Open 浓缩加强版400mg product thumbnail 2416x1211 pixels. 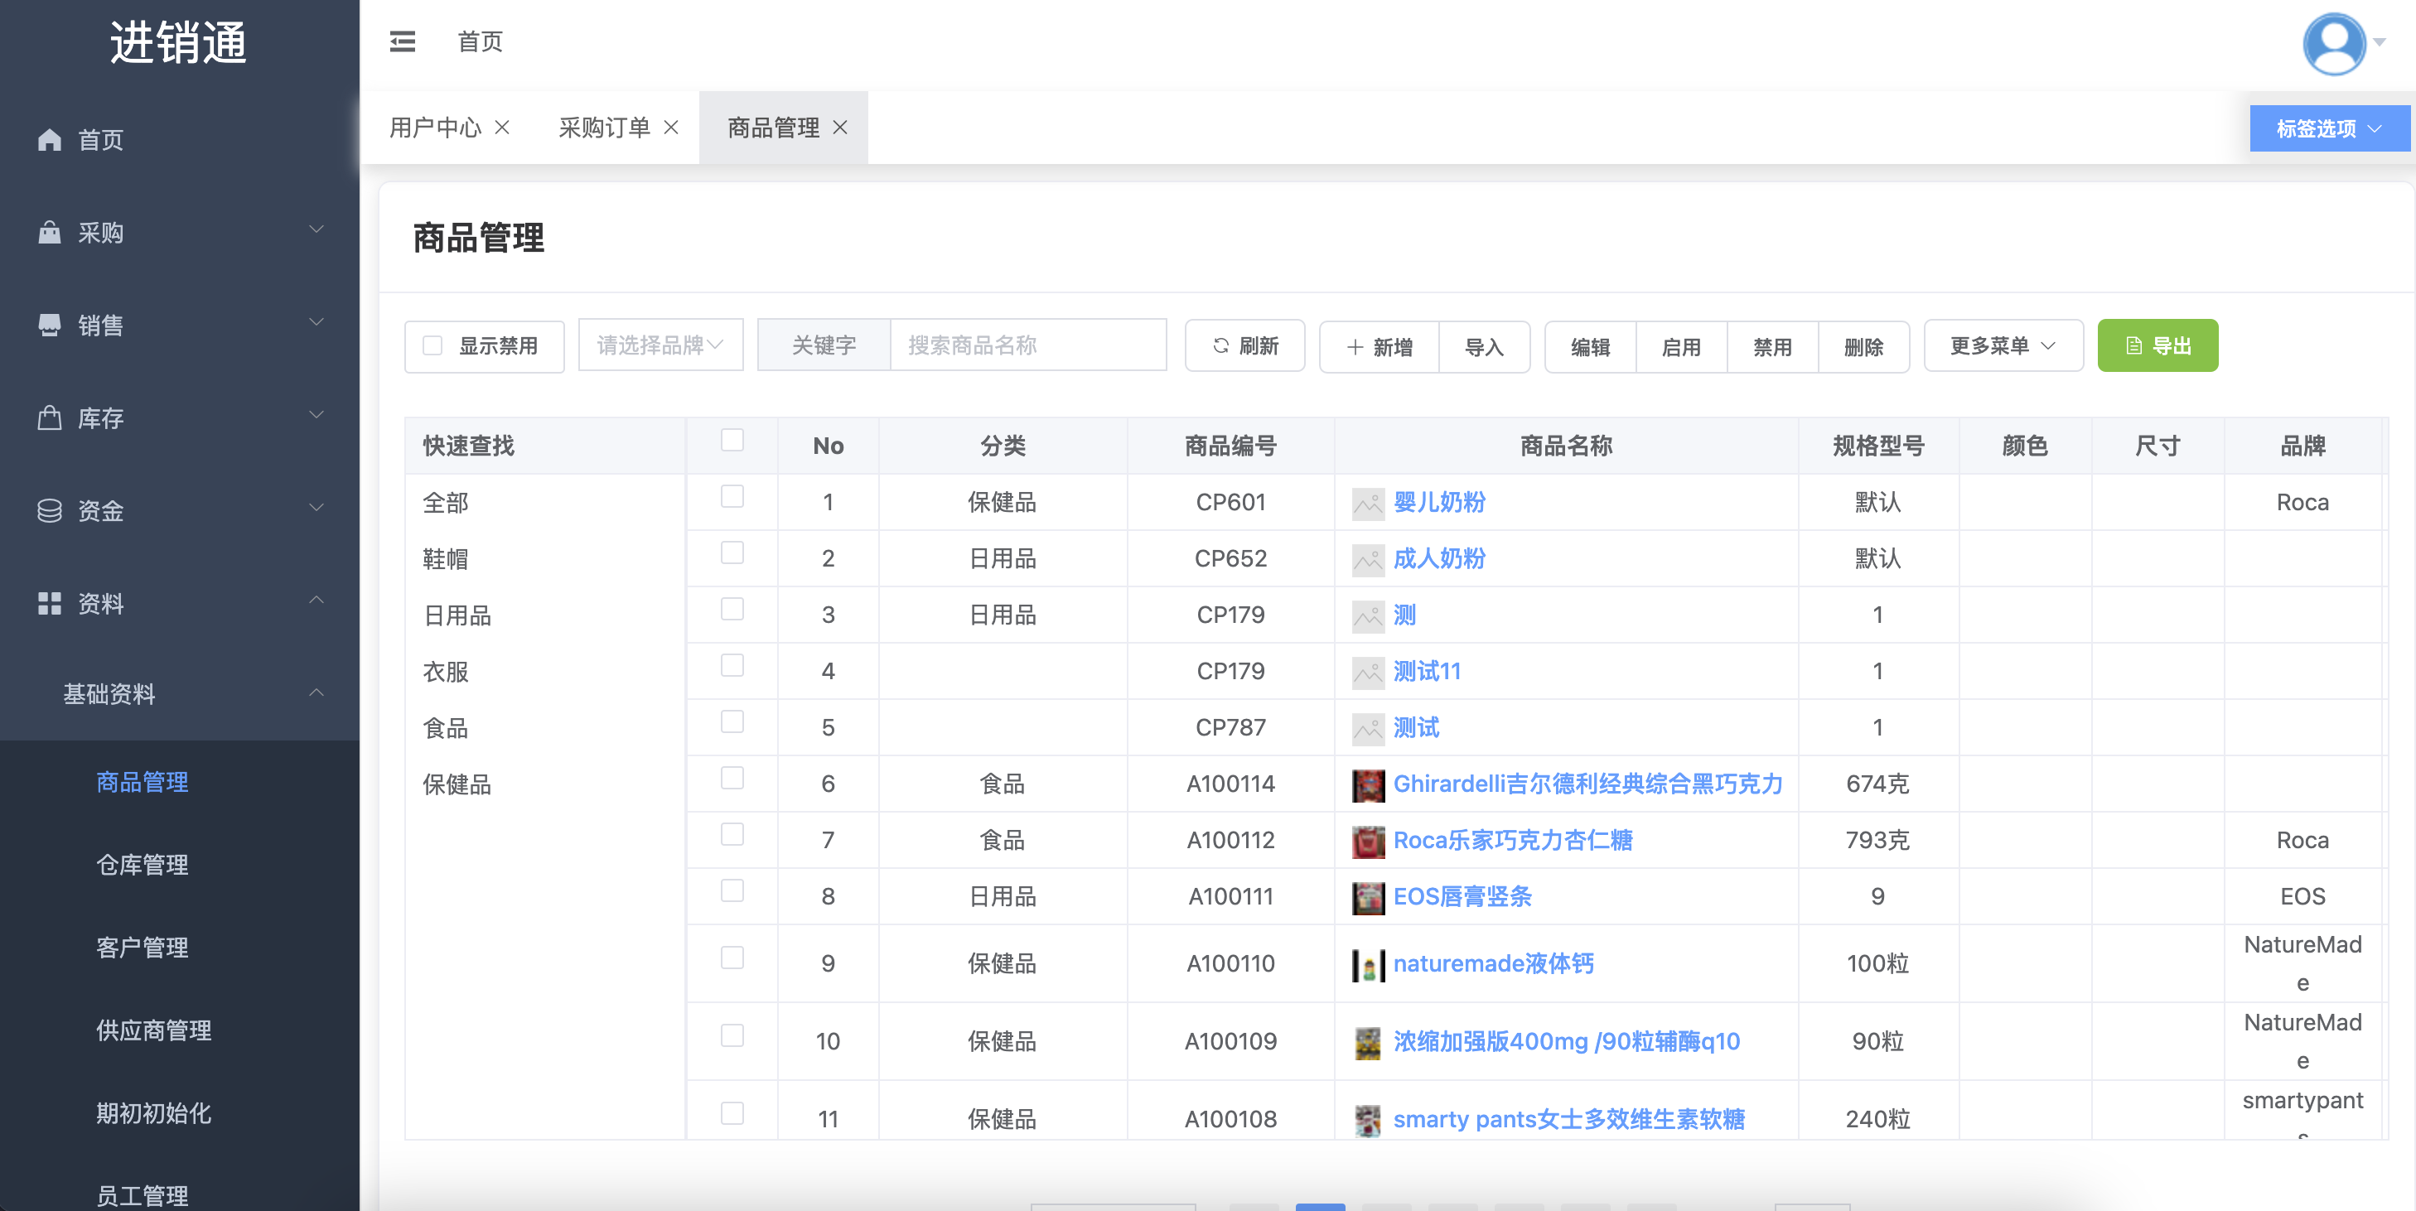click(1369, 1042)
